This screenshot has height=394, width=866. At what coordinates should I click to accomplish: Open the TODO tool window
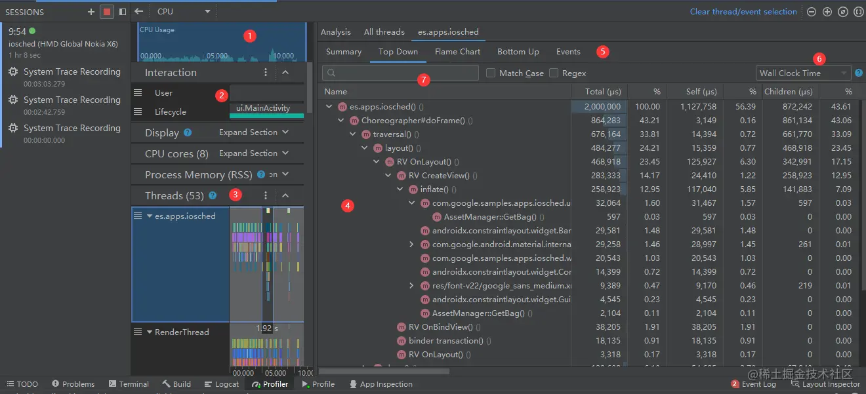22,384
